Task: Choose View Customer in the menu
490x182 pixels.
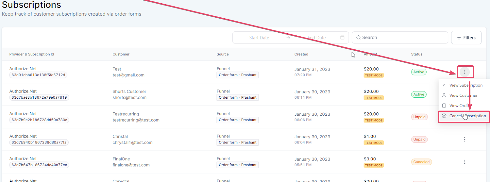Action: click(463, 96)
